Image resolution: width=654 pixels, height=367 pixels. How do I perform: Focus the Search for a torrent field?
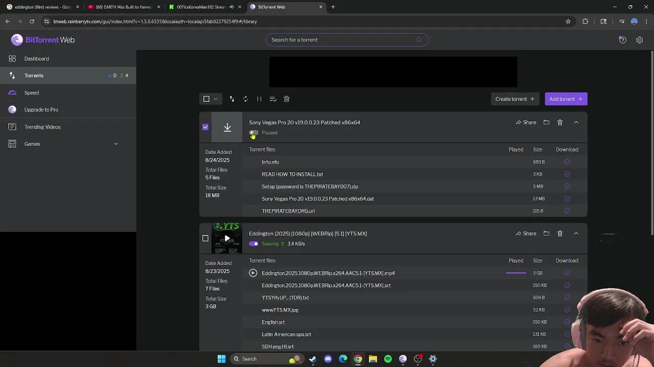point(346,40)
